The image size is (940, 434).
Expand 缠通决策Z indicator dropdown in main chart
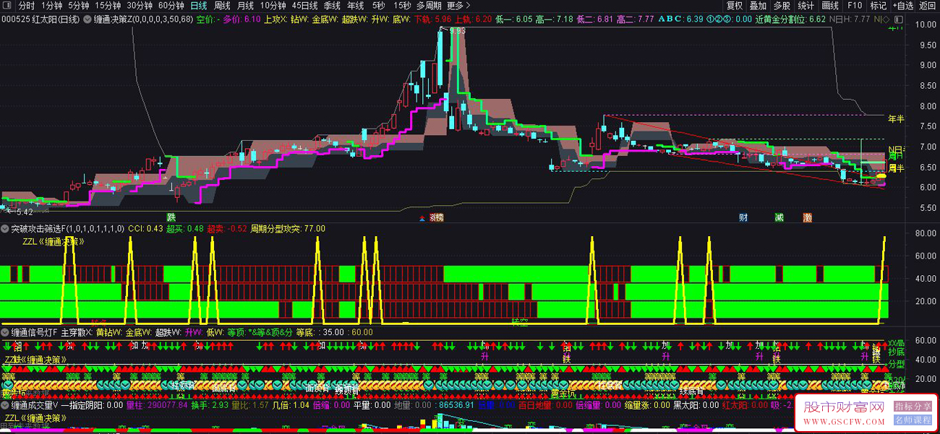(x=89, y=19)
